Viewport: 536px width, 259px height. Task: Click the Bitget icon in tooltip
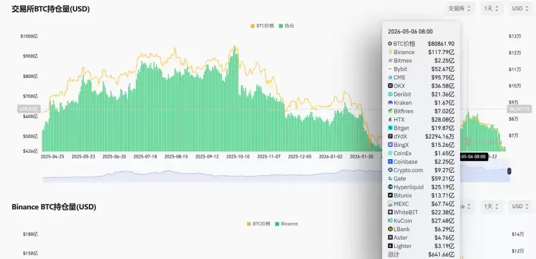point(390,128)
